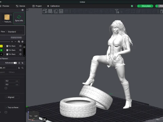Open filament 4 PLA Basic dropdown
The image size is (163, 122).
tap(11, 50)
